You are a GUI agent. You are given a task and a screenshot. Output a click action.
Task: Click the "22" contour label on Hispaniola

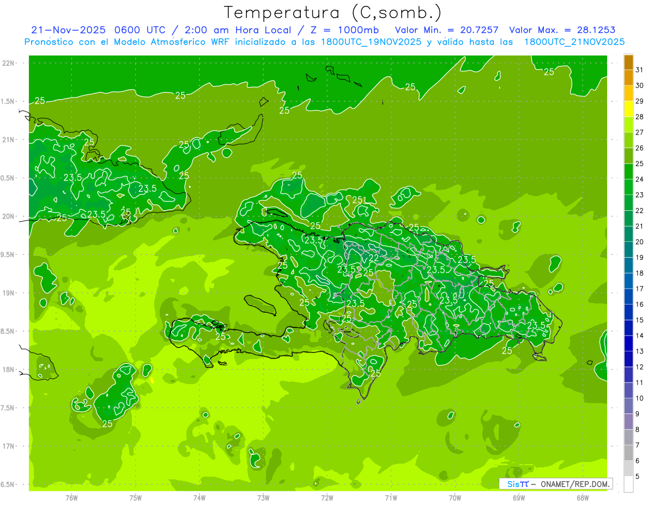point(374,258)
